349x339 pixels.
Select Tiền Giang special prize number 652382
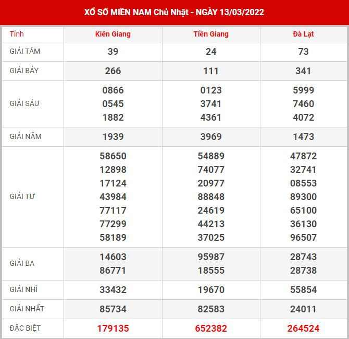tap(211, 329)
